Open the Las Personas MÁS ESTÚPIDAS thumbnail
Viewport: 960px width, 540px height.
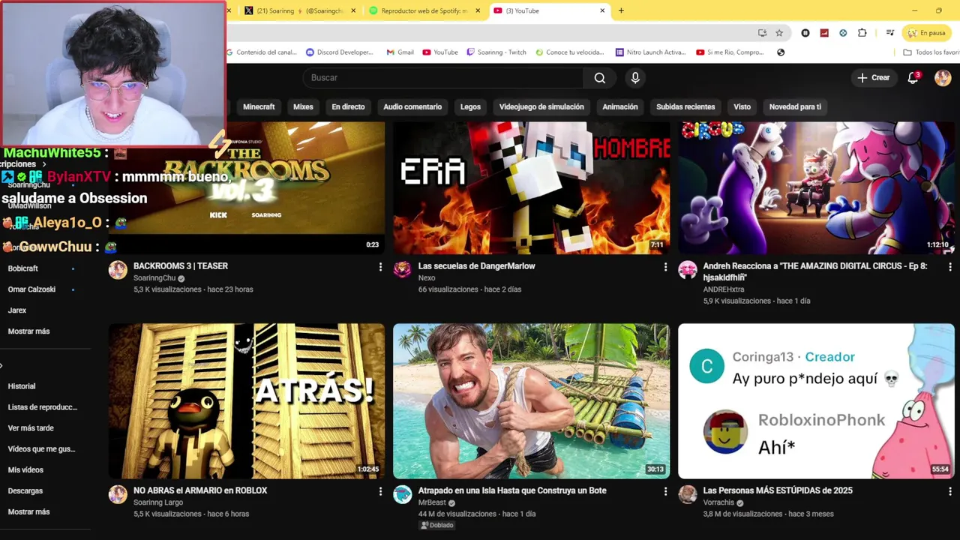[x=817, y=401]
